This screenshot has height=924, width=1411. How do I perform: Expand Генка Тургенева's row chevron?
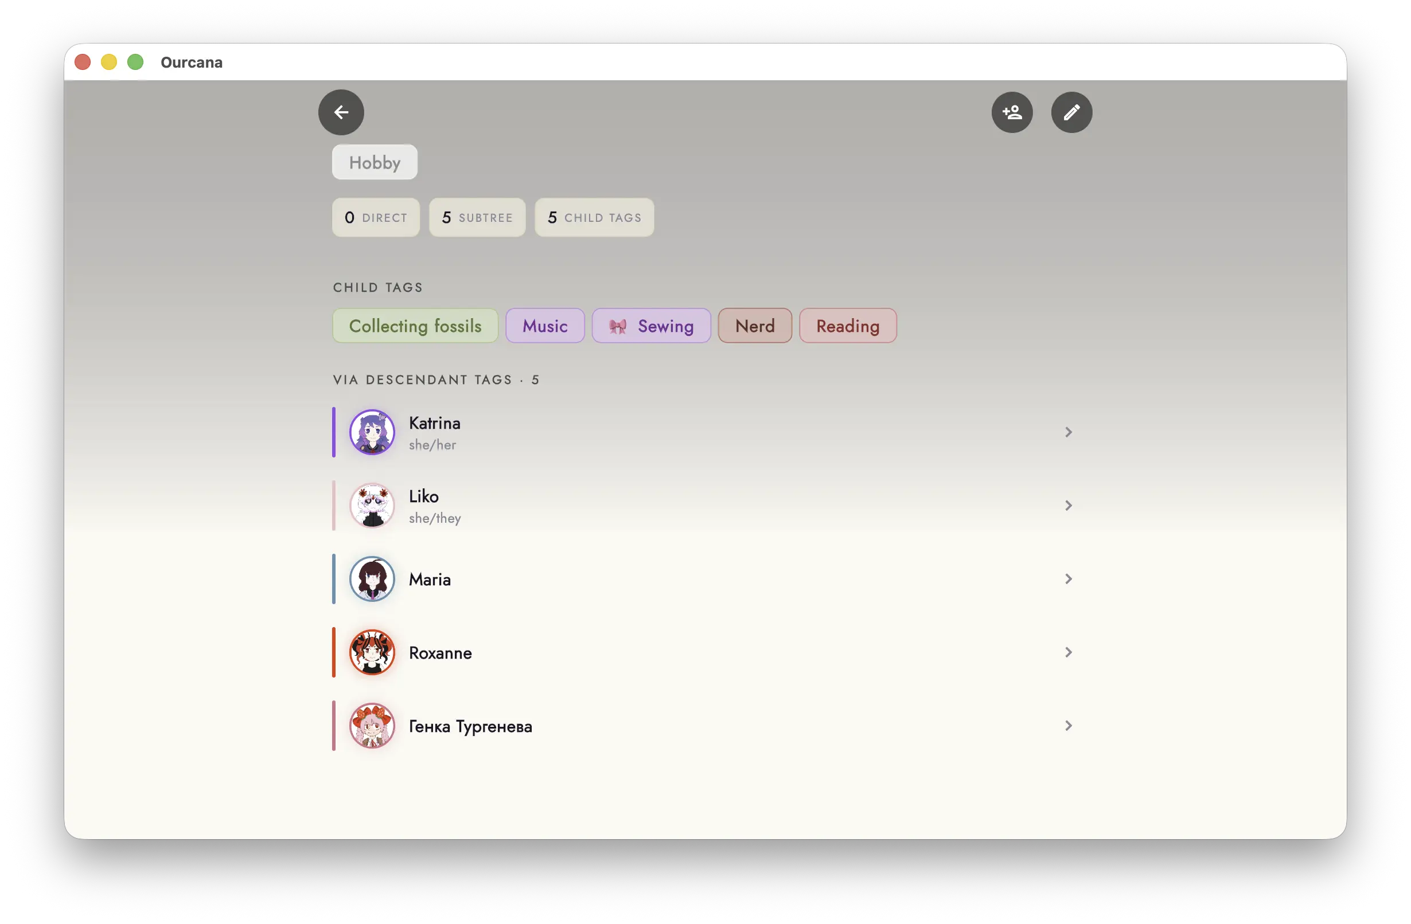pos(1069,726)
